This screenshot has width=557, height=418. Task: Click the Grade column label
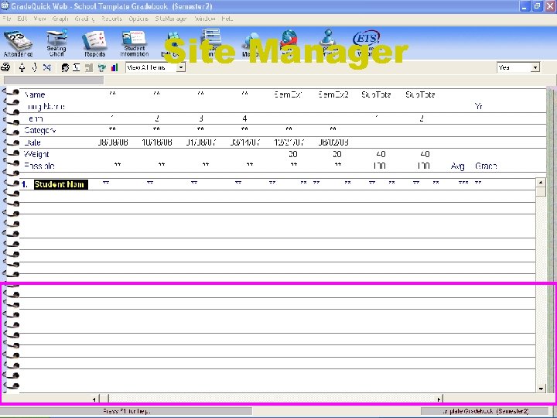pyautogui.click(x=486, y=166)
